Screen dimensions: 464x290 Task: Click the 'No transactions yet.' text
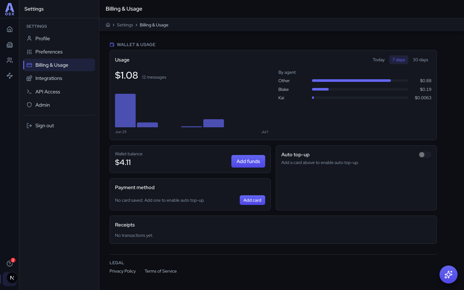pos(134,235)
